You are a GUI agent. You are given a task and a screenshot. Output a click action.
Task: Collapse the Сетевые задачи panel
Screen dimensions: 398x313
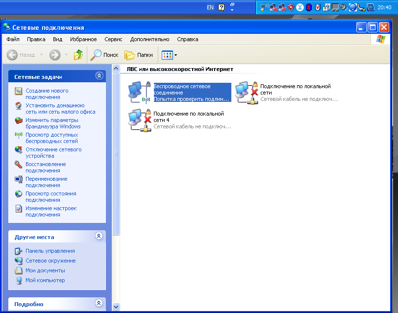[99, 75]
